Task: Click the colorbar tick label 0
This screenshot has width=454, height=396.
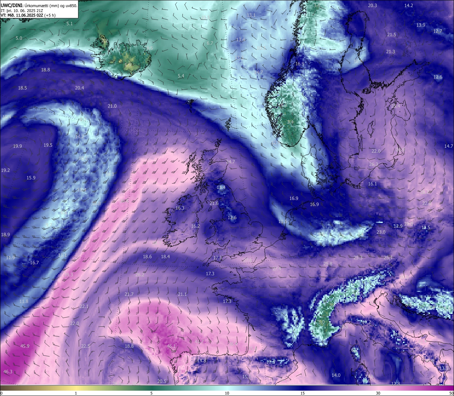Action: 1,393
